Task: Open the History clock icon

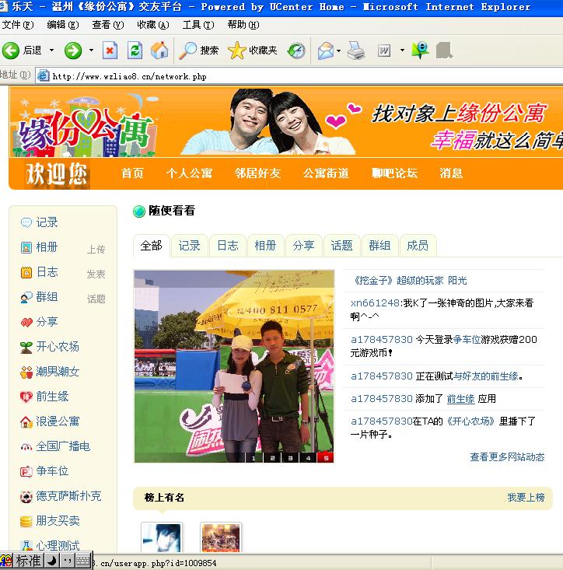Action: coord(296,51)
